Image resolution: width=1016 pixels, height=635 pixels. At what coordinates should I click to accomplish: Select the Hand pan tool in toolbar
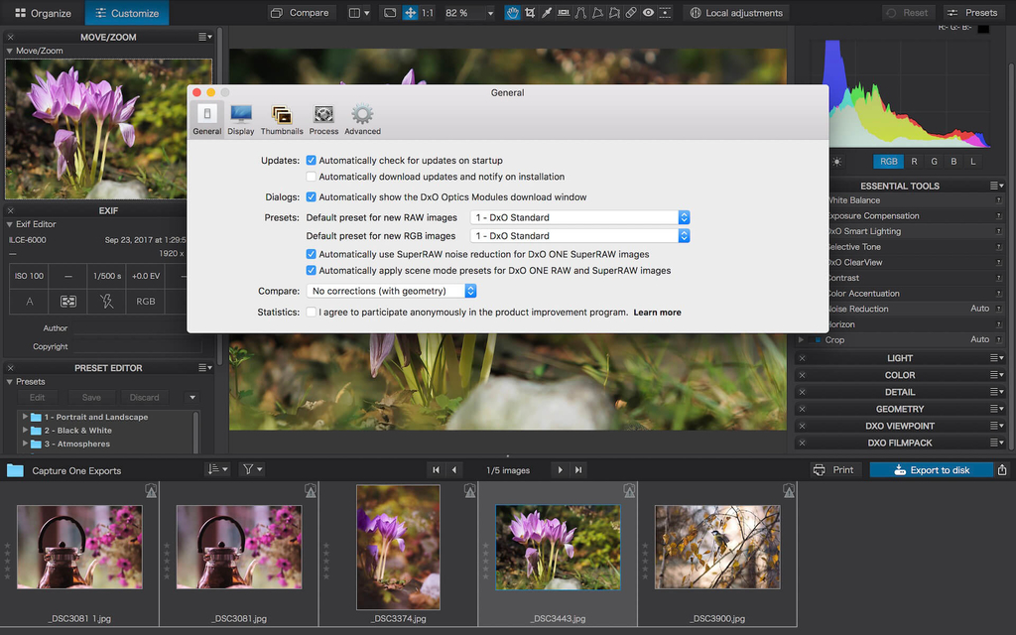coord(512,13)
